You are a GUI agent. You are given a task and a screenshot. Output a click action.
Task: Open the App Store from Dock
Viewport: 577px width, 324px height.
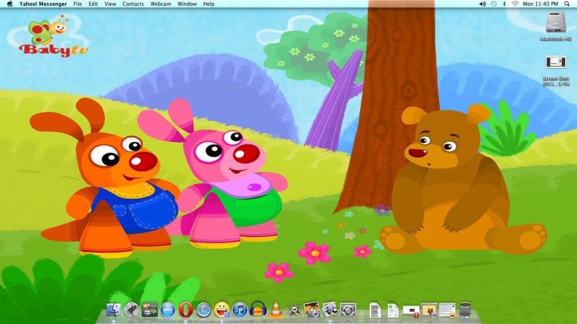pyautogui.click(x=167, y=310)
